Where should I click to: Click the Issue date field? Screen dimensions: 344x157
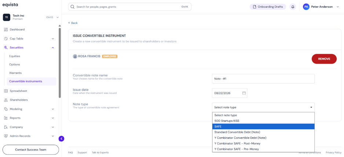coord(230,93)
